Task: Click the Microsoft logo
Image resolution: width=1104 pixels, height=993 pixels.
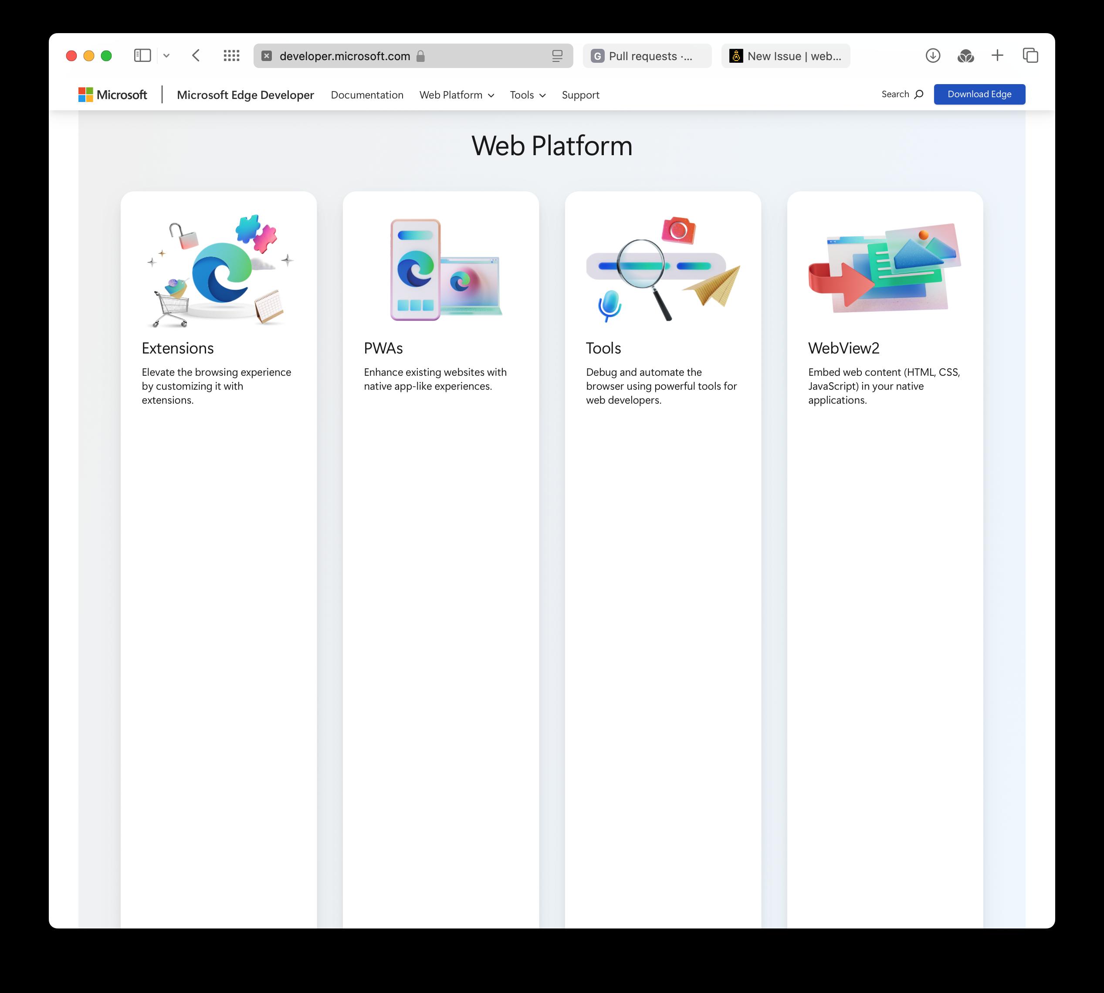Action: pyautogui.click(x=113, y=95)
